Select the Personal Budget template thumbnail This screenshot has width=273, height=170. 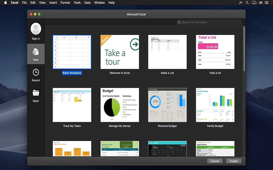pos(167,105)
